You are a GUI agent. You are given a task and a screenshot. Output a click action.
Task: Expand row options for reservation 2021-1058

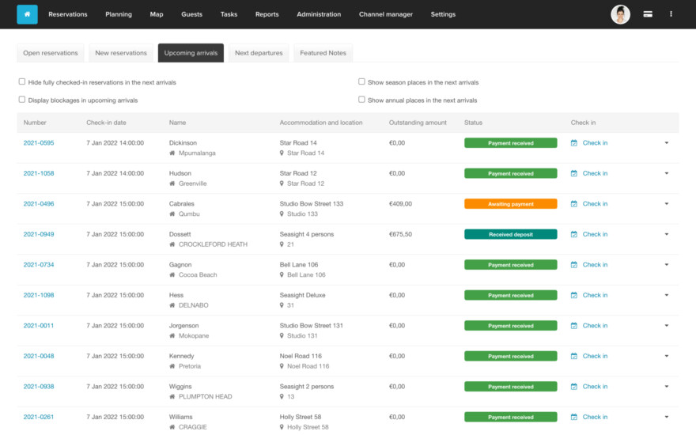pos(666,173)
